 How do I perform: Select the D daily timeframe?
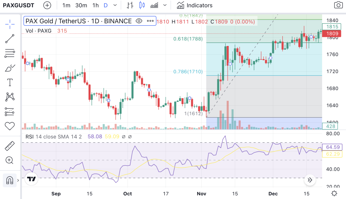point(106,5)
